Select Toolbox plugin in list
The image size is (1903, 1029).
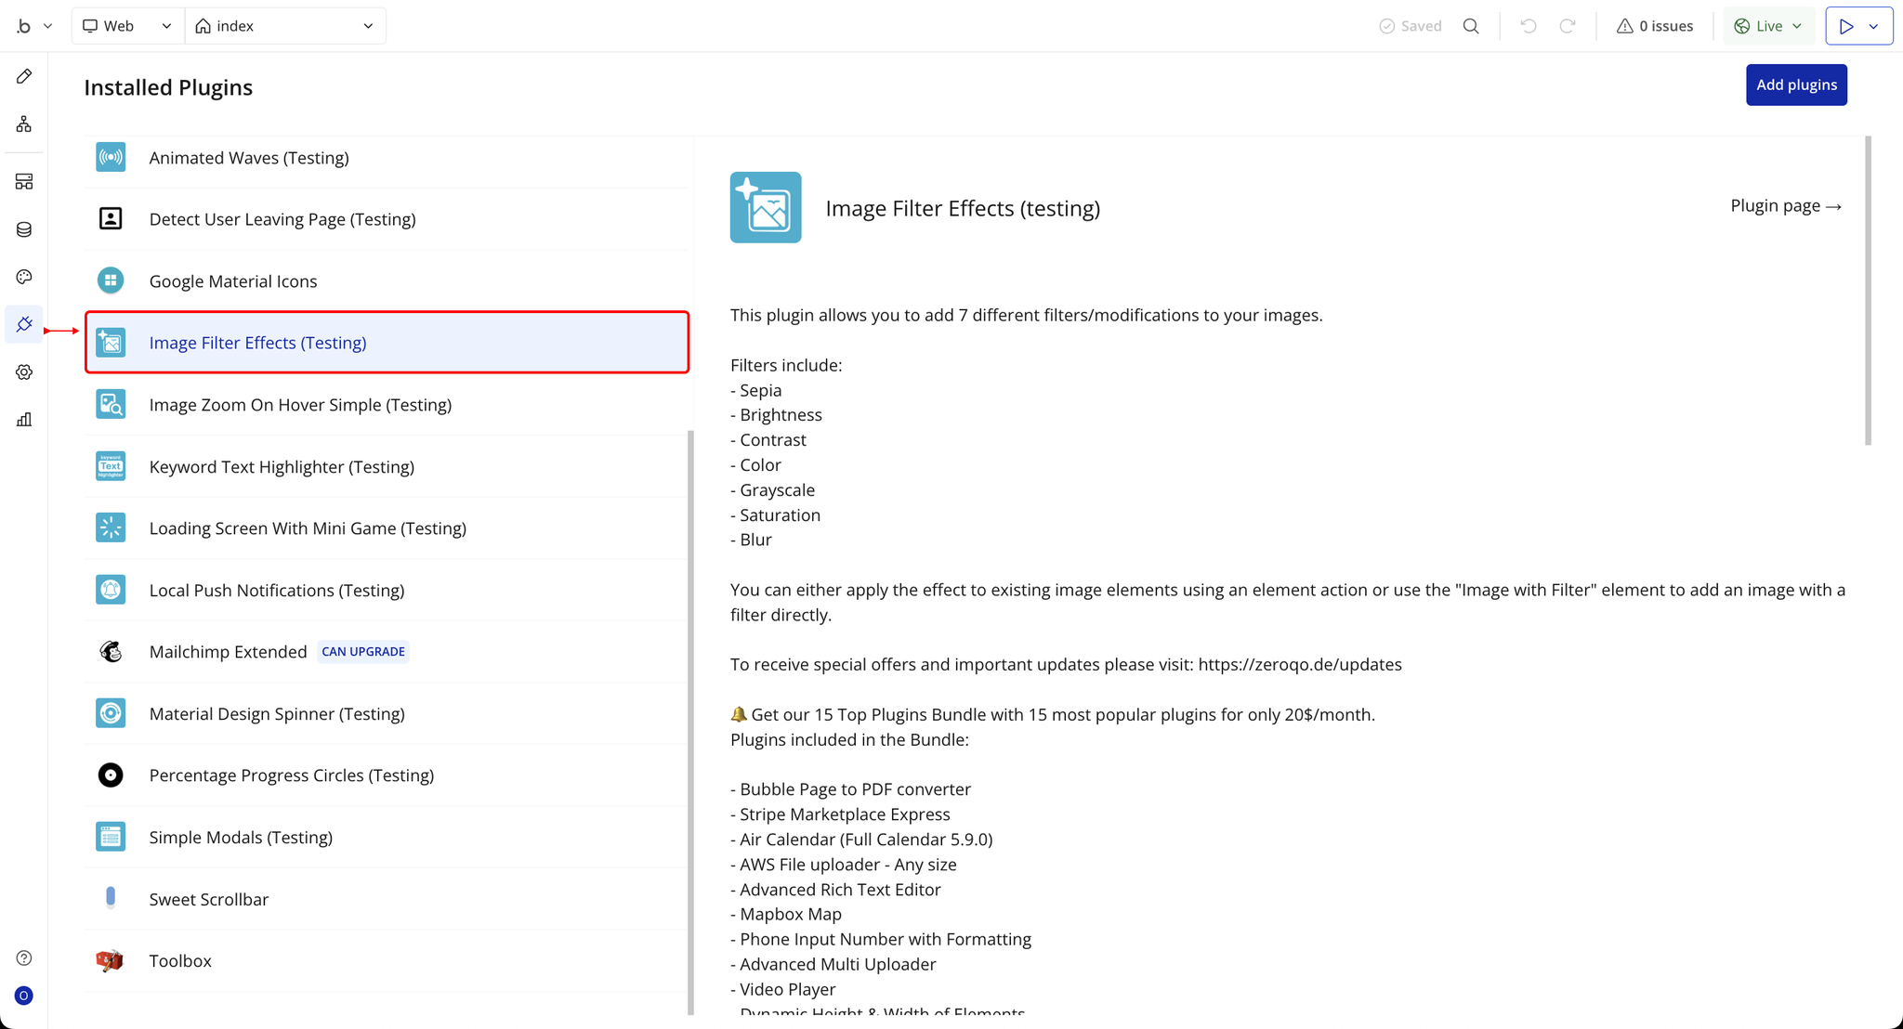[x=180, y=961]
